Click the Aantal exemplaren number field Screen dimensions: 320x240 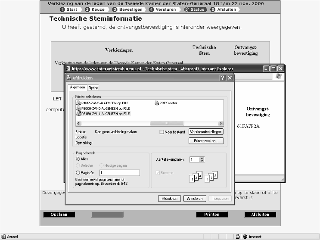[x=195, y=160]
